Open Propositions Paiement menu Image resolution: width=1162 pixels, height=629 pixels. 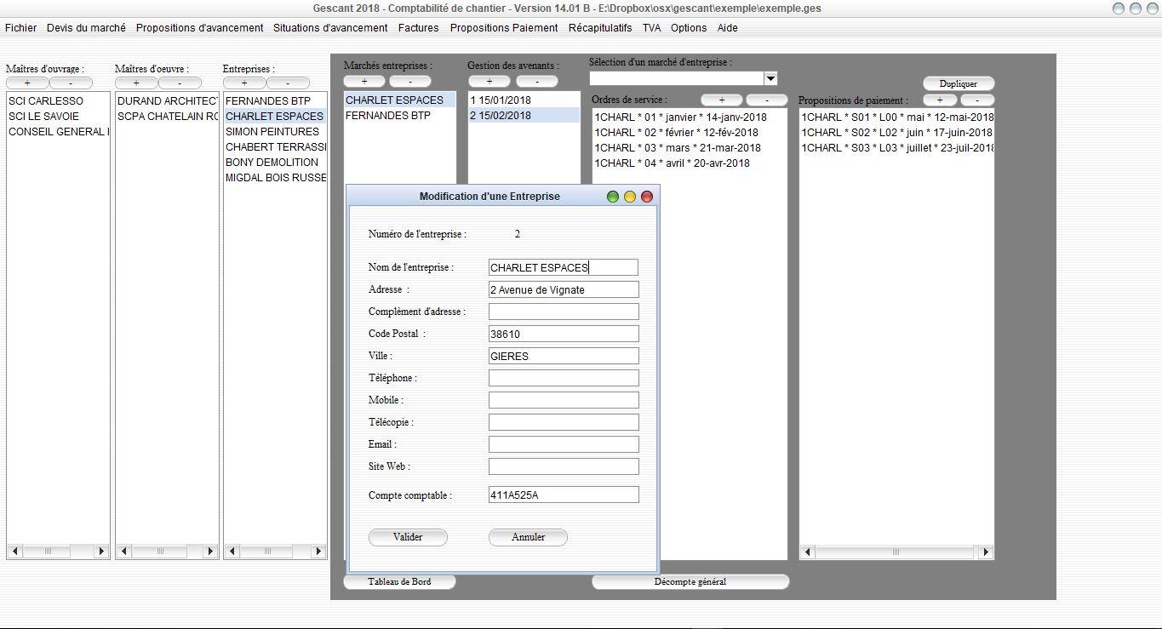[504, 28]
